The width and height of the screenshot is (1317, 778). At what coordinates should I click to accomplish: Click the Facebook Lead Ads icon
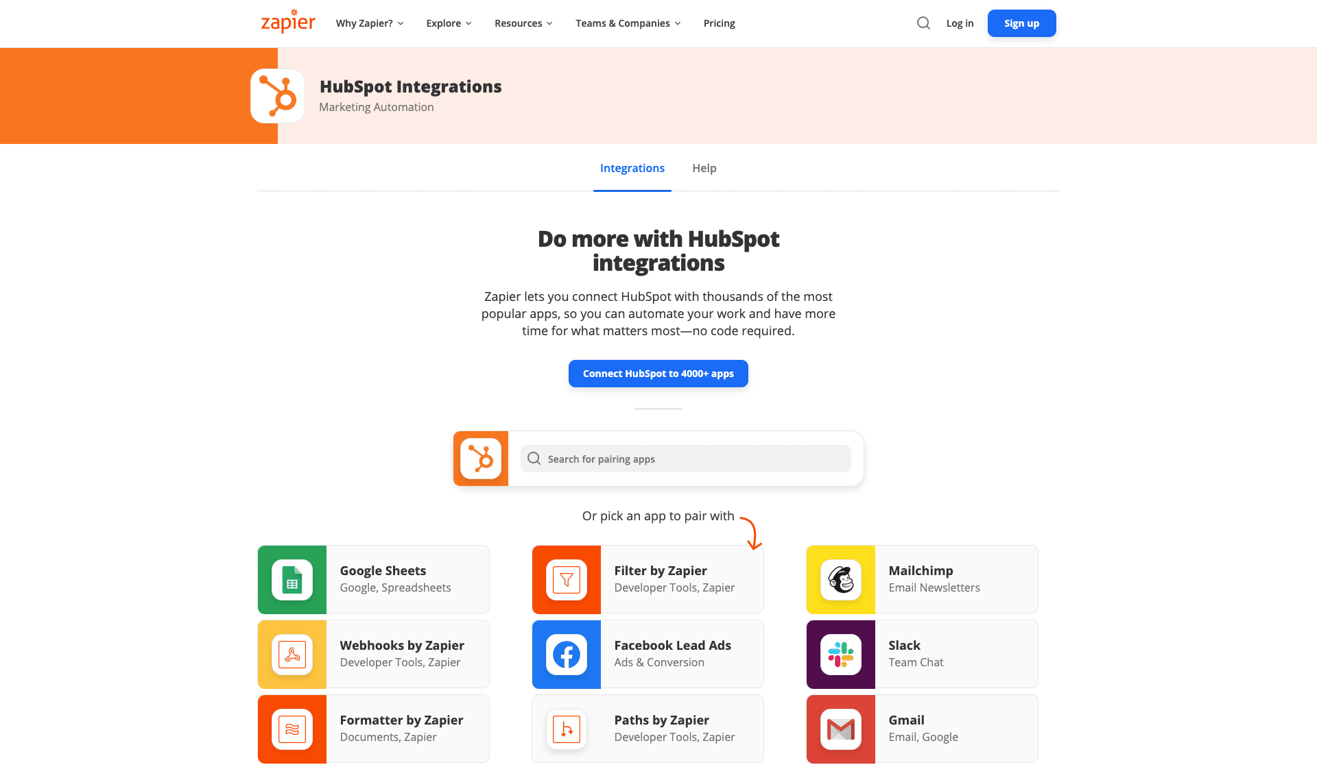[567, 654]
